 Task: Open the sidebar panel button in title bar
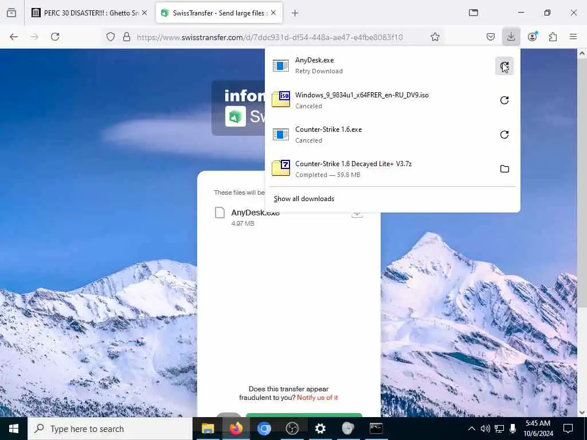click(x=473, y=13)
